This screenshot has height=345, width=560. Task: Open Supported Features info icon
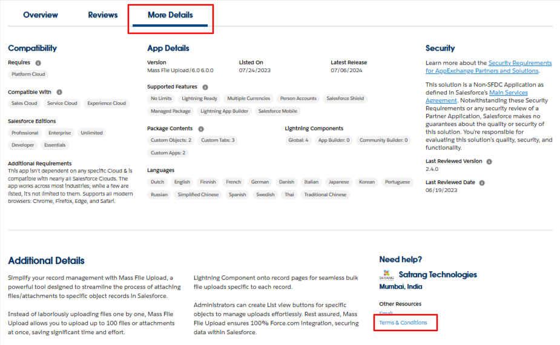[x=205, y=87]
